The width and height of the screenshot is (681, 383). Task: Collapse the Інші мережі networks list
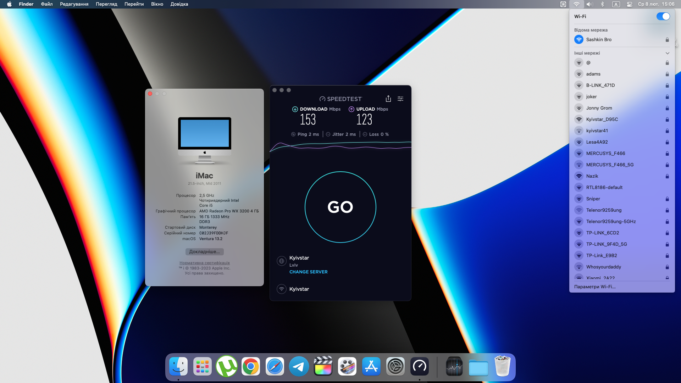coord(667,53)
